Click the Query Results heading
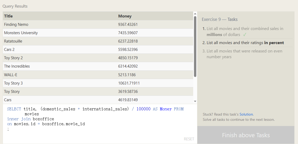The image size is (298, 144). pyautogui.click(x=15, y=6)
